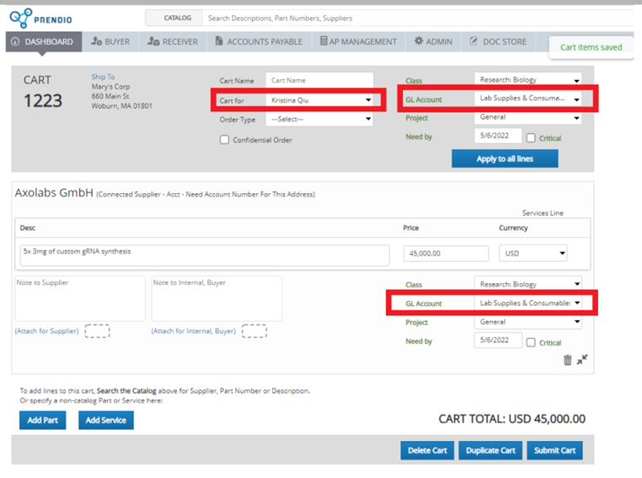This screenshot has height=478, width=642.
Task: Click the Add Service button
Action: point(106,420)
